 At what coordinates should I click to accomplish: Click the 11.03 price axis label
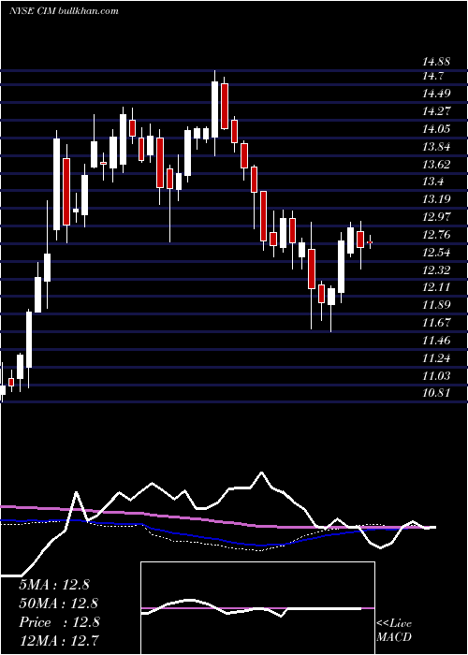coord(436,375)
